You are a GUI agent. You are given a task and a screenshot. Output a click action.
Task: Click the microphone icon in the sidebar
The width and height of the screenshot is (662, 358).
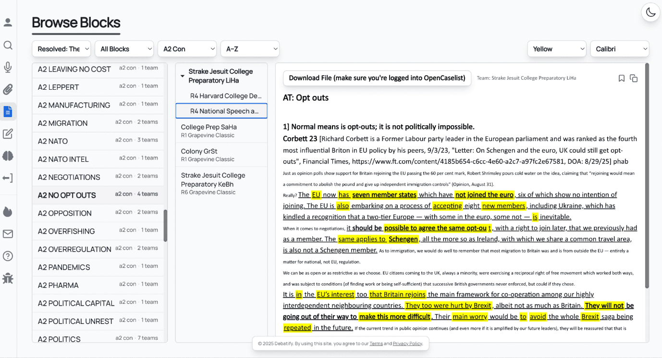click(x=8, y=67)
